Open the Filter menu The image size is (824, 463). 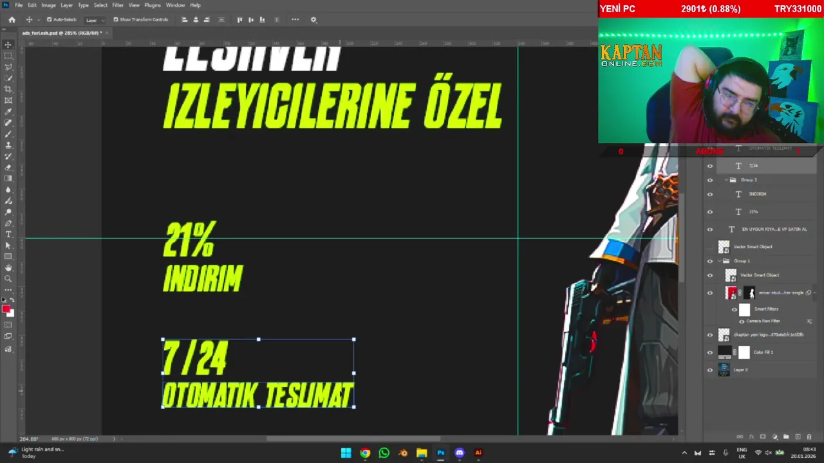[x=118, y=5]
